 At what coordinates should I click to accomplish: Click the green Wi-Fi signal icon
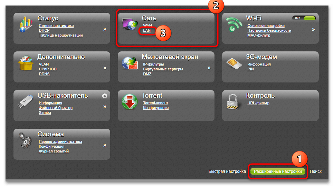point(234,24)
